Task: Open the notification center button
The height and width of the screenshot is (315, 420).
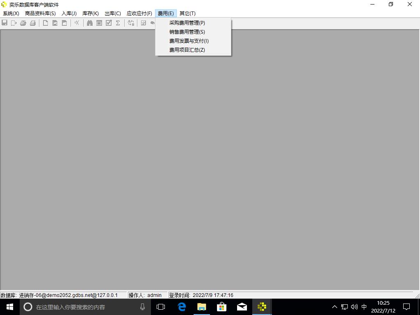Action: point(406,307)
